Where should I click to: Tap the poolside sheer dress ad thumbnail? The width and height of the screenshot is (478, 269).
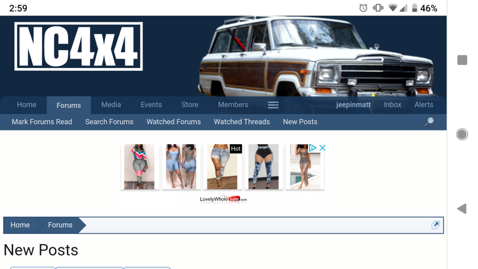[305, 167]
